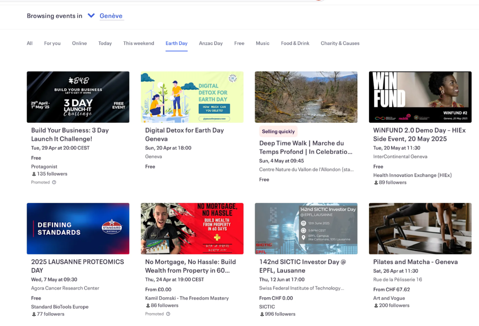Click Centre Nature du Vallon de l'Allondon venue
Screen dimensions: 479x326
coord(307,170)
